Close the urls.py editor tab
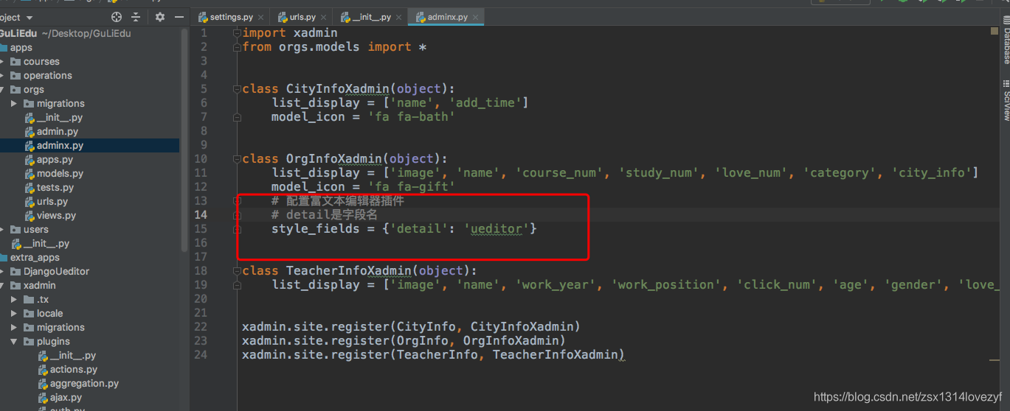1010x411 pixels. 322,17
